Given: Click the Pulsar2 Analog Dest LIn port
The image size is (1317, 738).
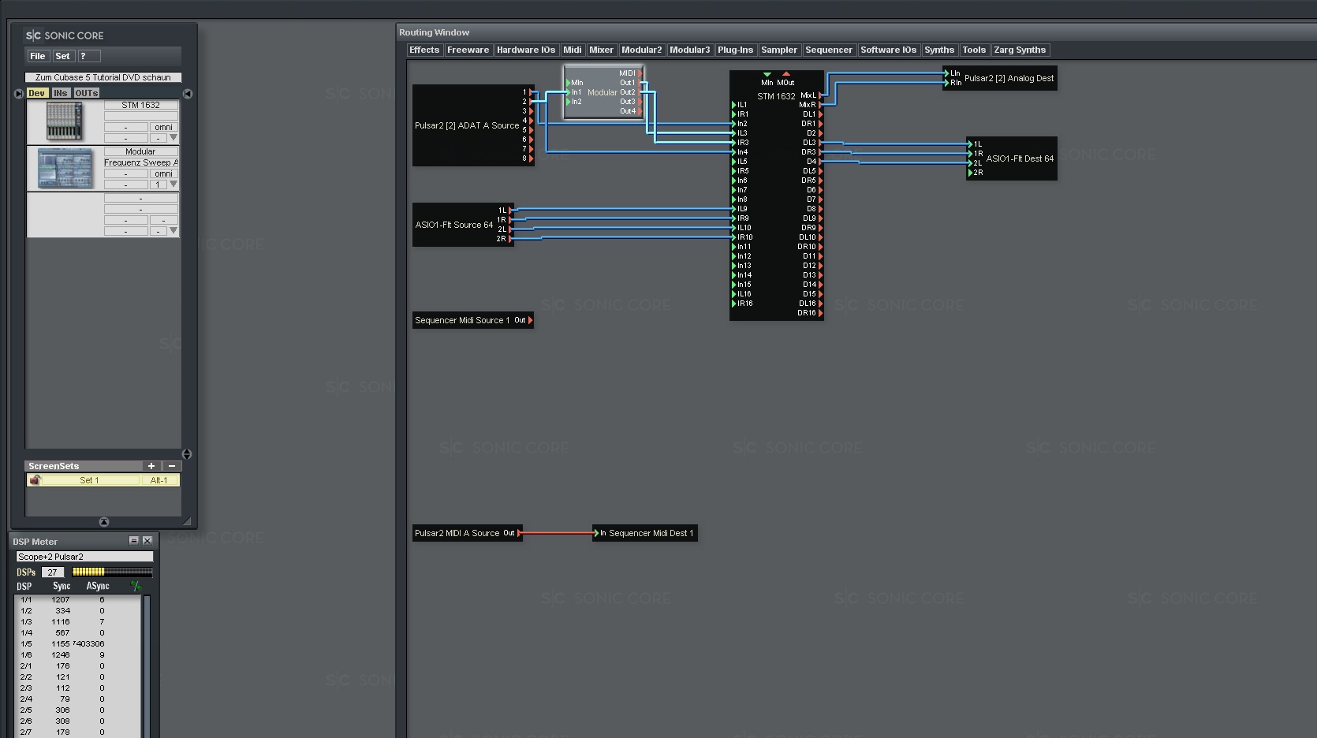Looking at the screenshot, I should pyautogui.click(x=946, y=73).
